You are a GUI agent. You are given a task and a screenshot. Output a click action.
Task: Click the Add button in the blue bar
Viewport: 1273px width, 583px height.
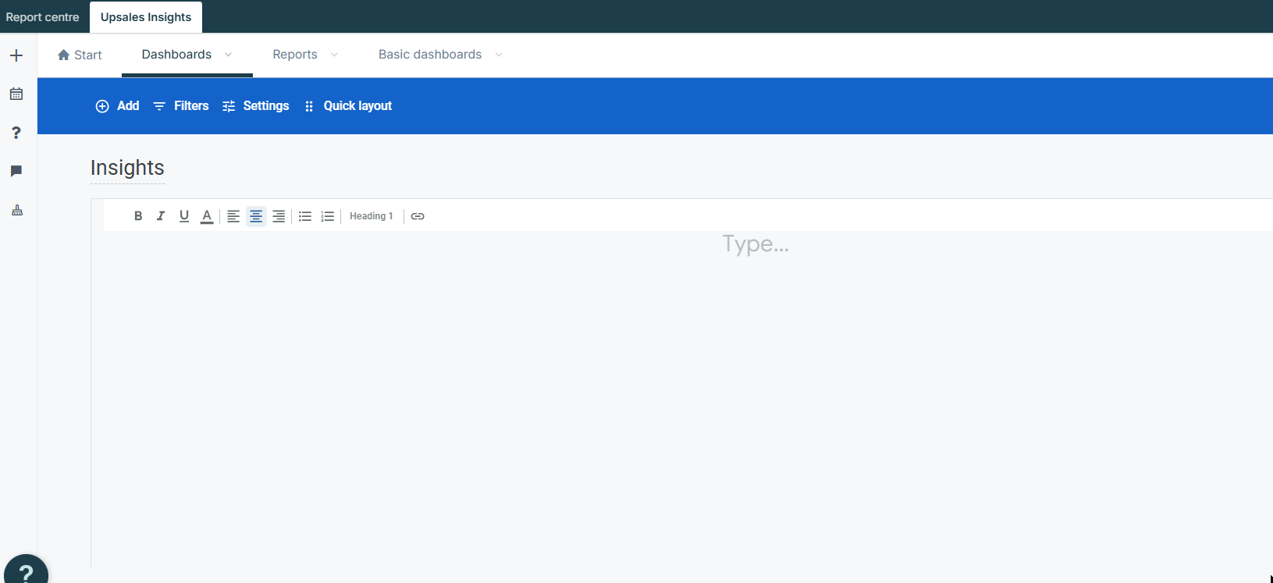117,106
